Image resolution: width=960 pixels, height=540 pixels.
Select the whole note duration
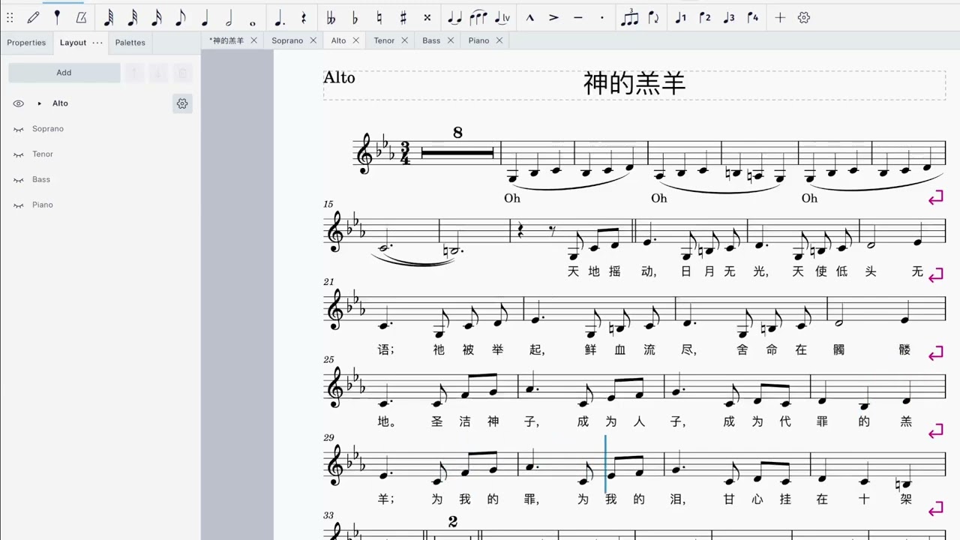click(253, 23)
